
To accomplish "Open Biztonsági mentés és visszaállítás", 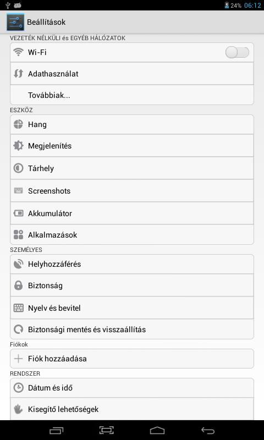I will (x=132, y=329).
